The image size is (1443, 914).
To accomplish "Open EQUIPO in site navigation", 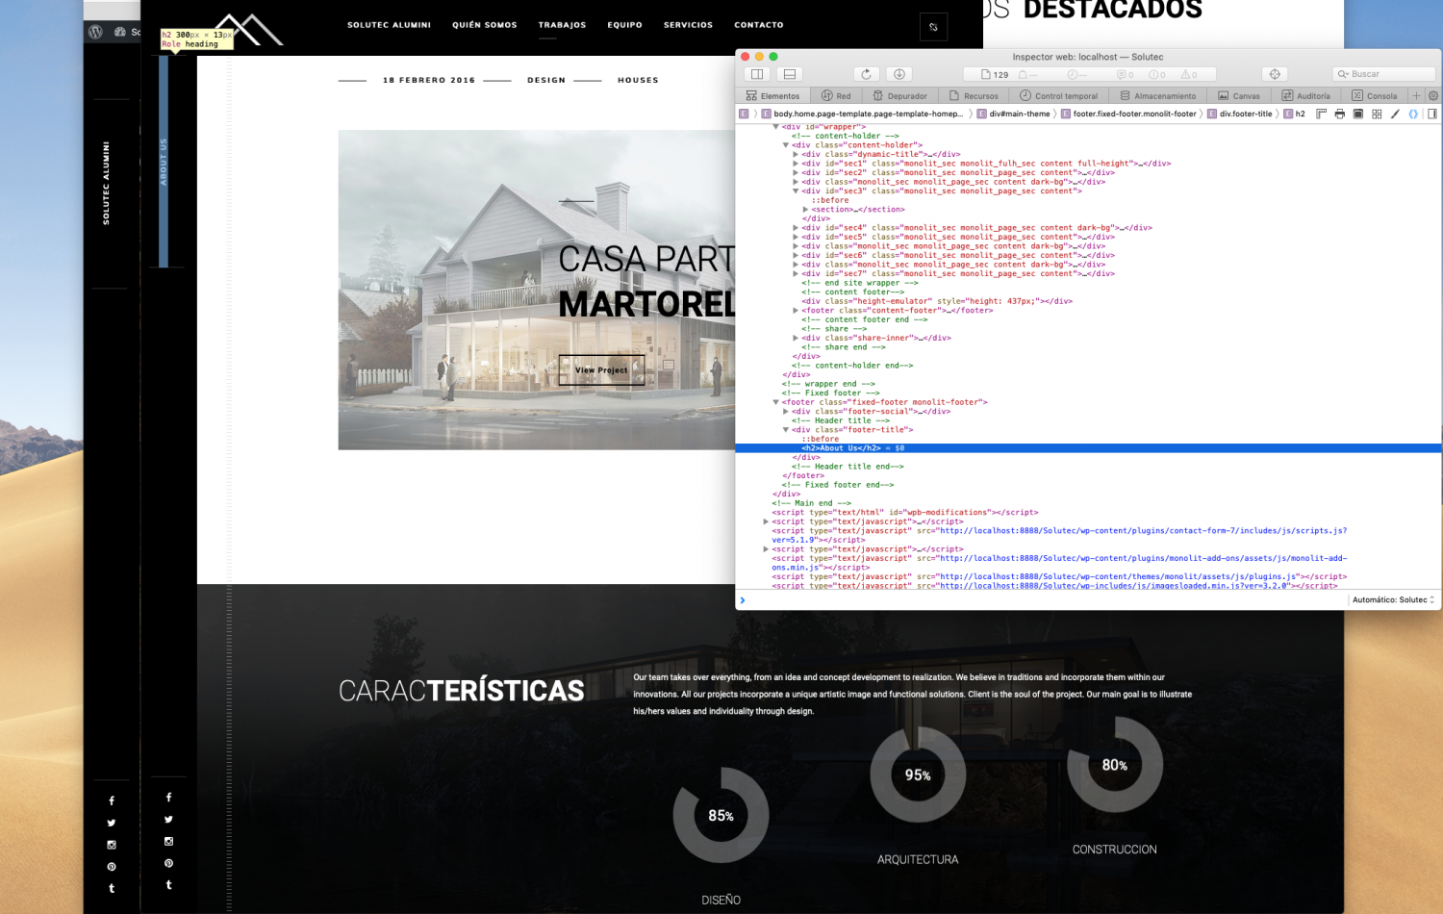I will pos(624,25).
